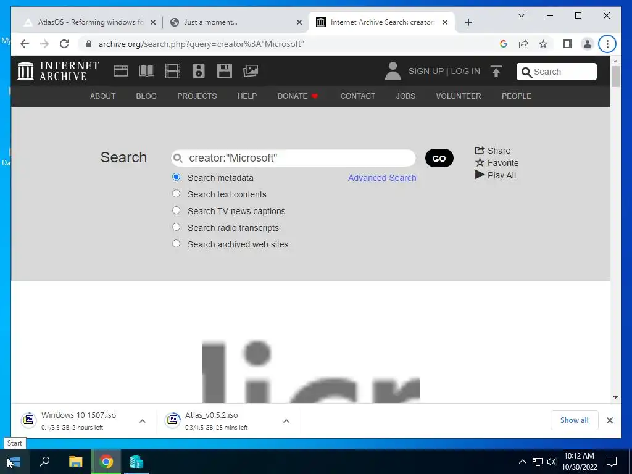Click SIGN UP link

click(426, 71)
